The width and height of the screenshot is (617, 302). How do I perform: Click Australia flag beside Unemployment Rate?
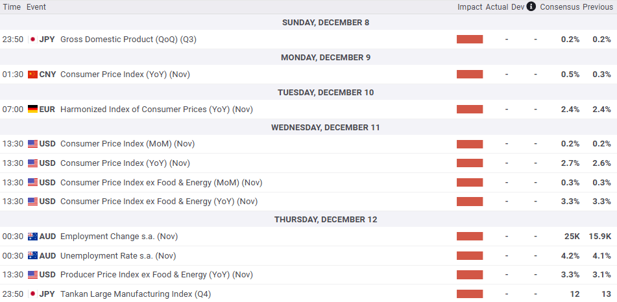click(x=32, y=256)
